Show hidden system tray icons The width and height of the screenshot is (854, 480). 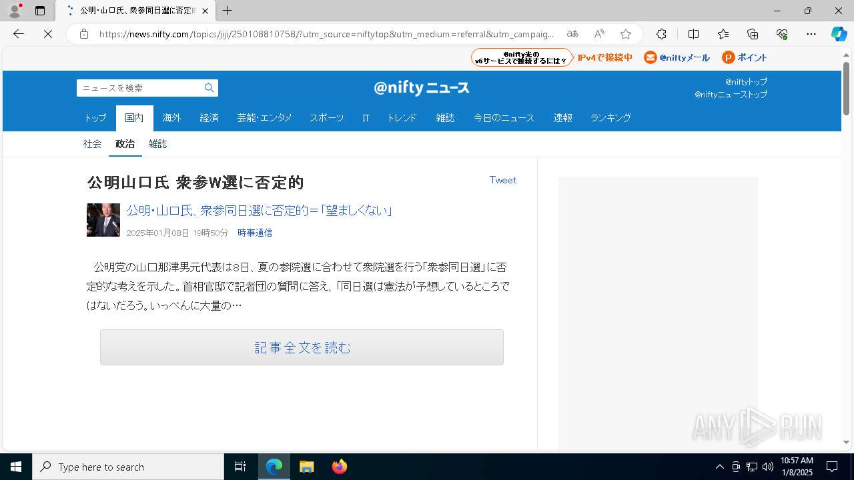point(719,467)
